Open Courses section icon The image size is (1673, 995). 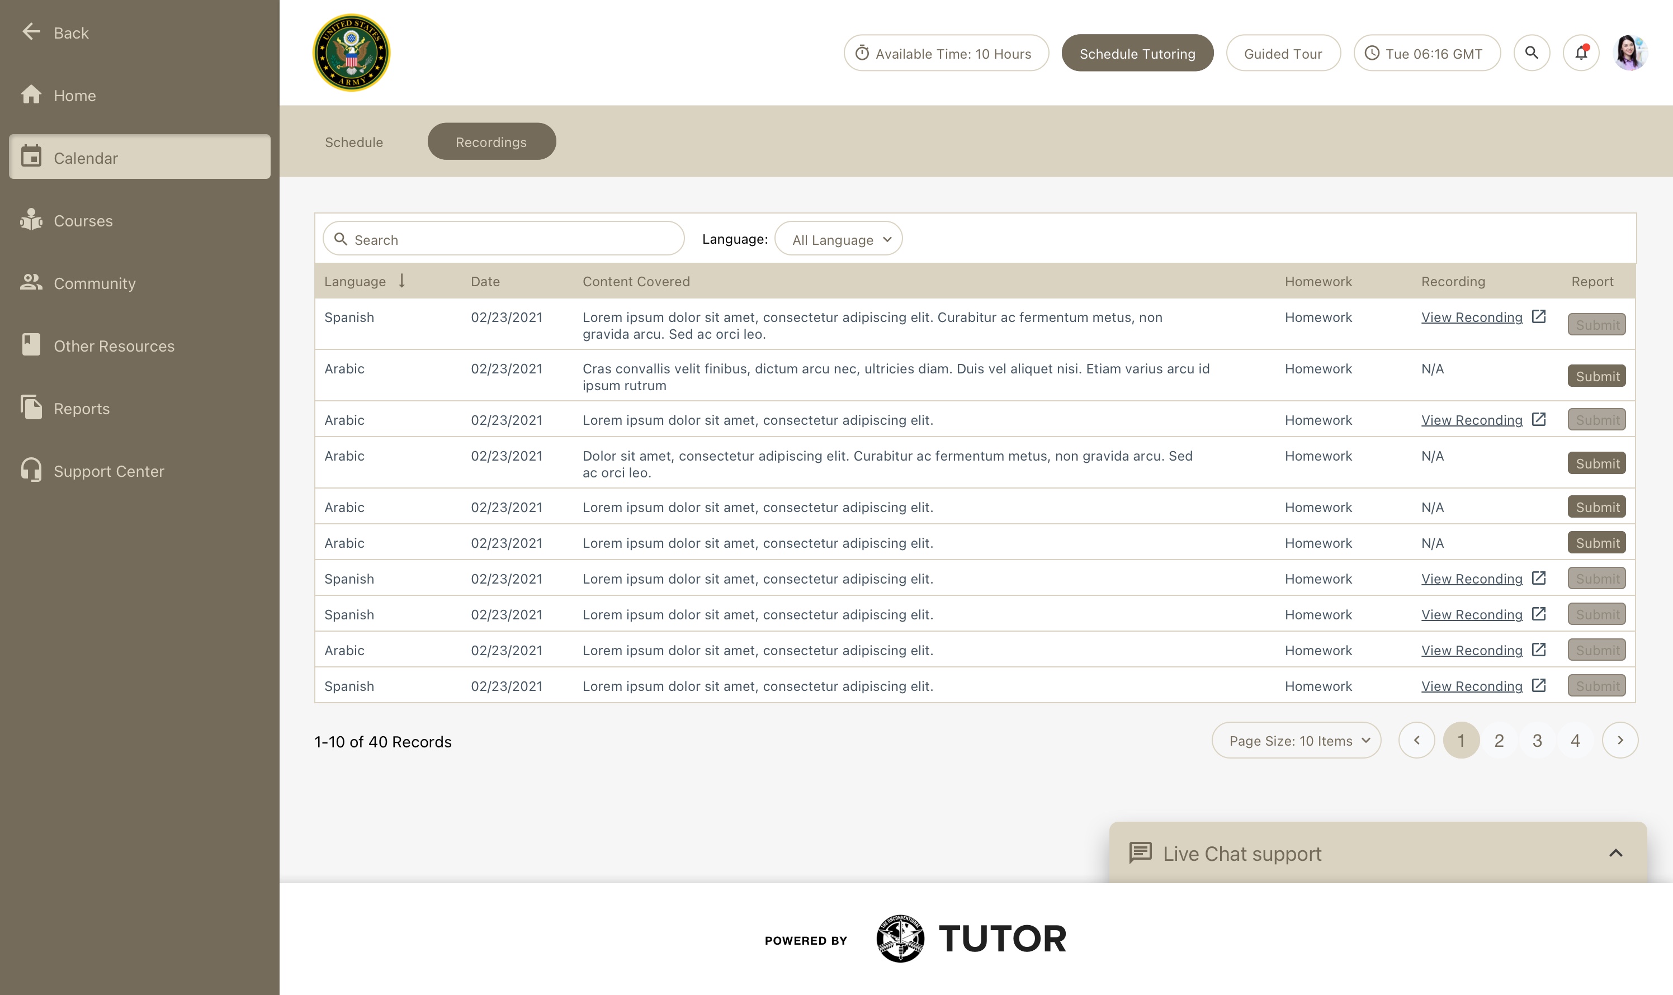[31, 220]
